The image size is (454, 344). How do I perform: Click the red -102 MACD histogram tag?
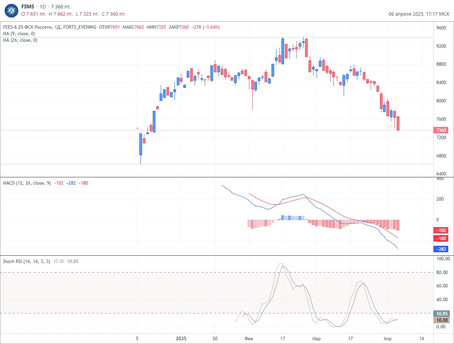[441, 230]
